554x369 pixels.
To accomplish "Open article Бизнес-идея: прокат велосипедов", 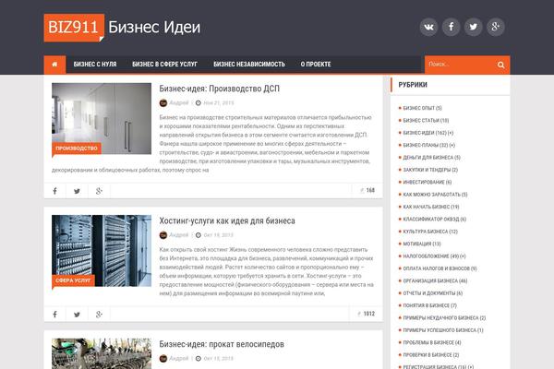I will point(222,344).
